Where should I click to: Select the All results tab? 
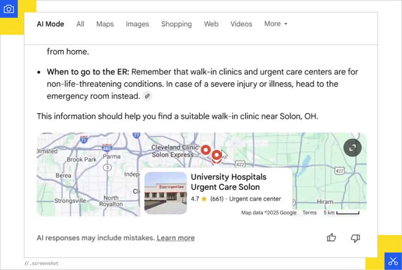click(80, 24)
